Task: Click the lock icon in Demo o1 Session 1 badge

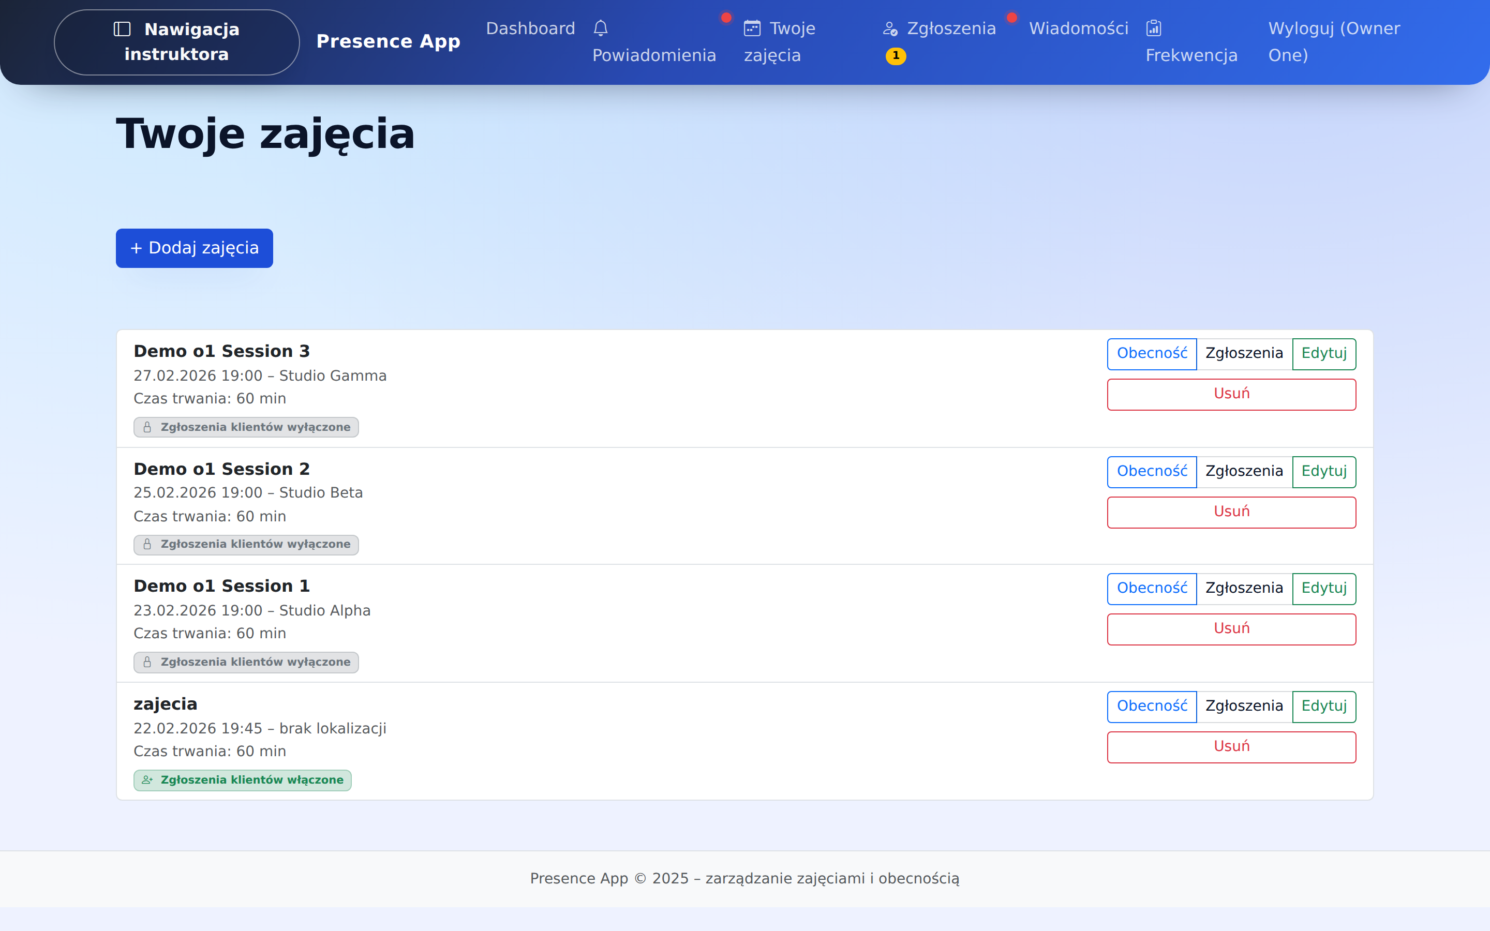Action: (x=147, y=663)
